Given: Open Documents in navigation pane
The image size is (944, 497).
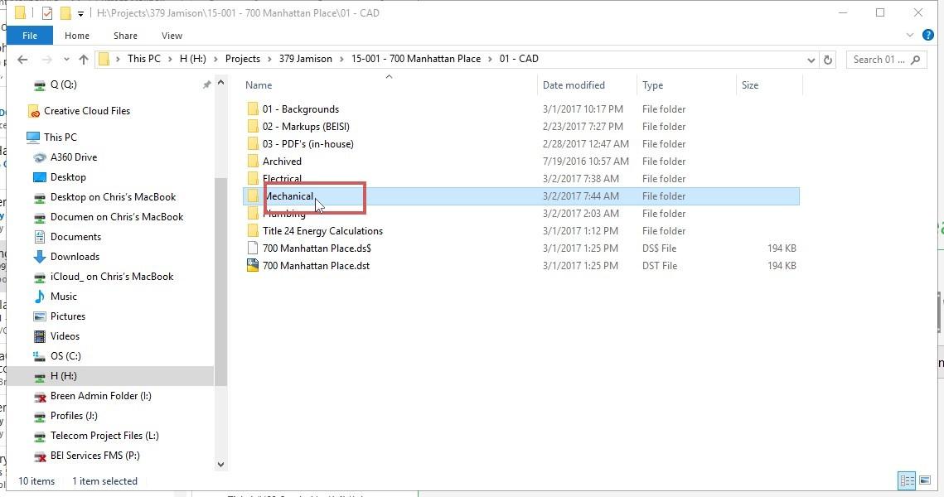Looking at the screenshot, I should (75, 236).
